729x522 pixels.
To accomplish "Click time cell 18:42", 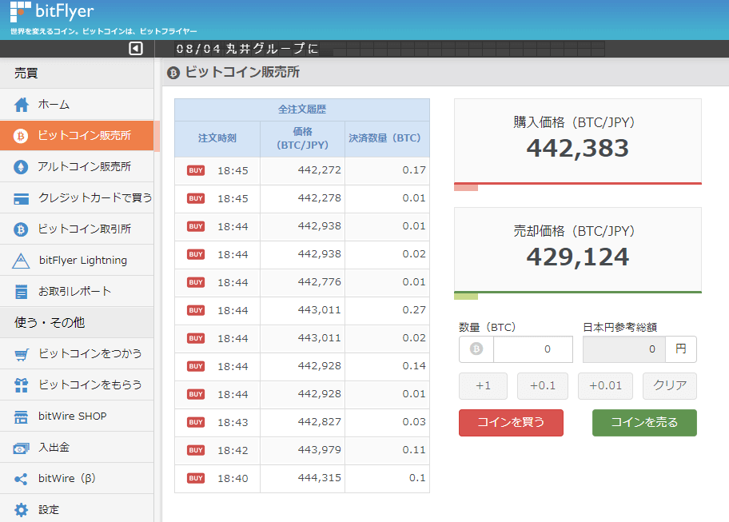I will (x=233, y=450).
